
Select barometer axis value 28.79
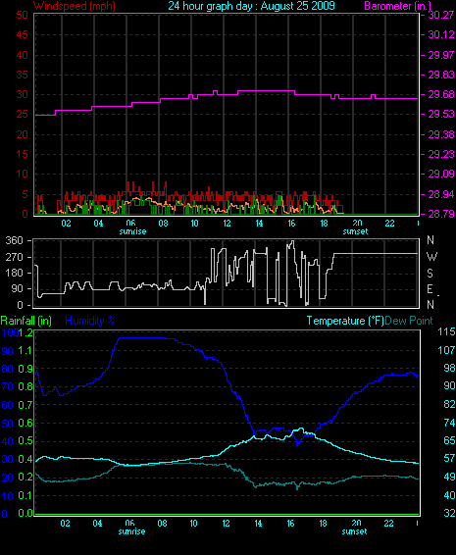[440, 214]
